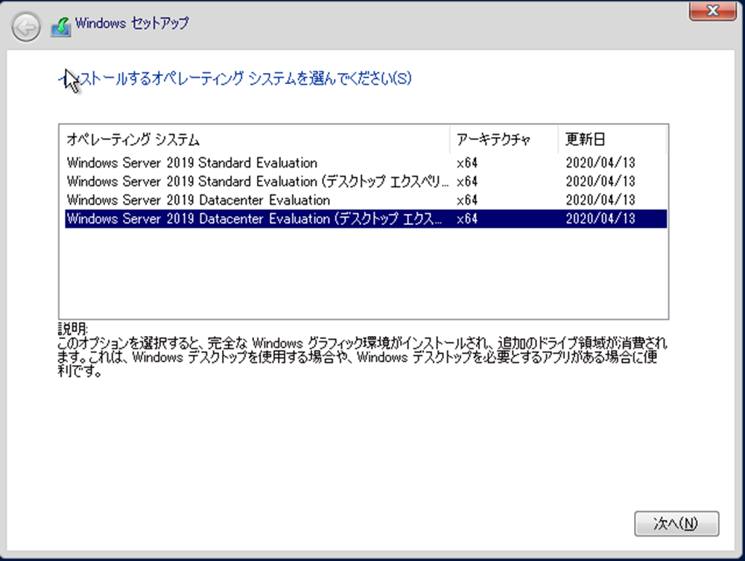The width and height of the screenshot is (745, 561).
Task: Select Standard Evaluation (デスクトップ エクスペリエンス) entry
Action: pyautogui.click(x=258, y=181)
